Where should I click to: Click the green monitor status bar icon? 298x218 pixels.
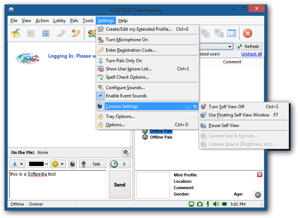[x=191, y=204]
